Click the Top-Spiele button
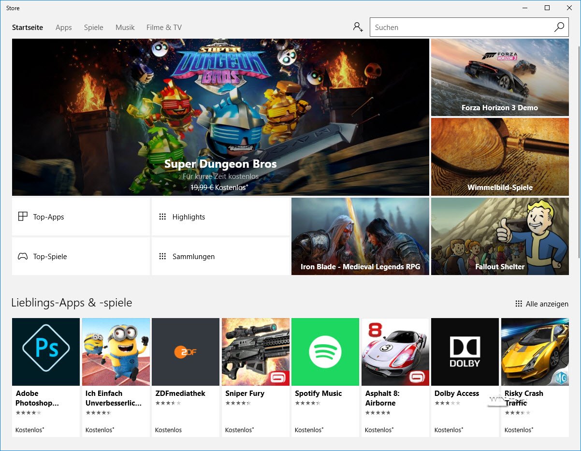This screenshot has width=581, height=451. (81, 256)
